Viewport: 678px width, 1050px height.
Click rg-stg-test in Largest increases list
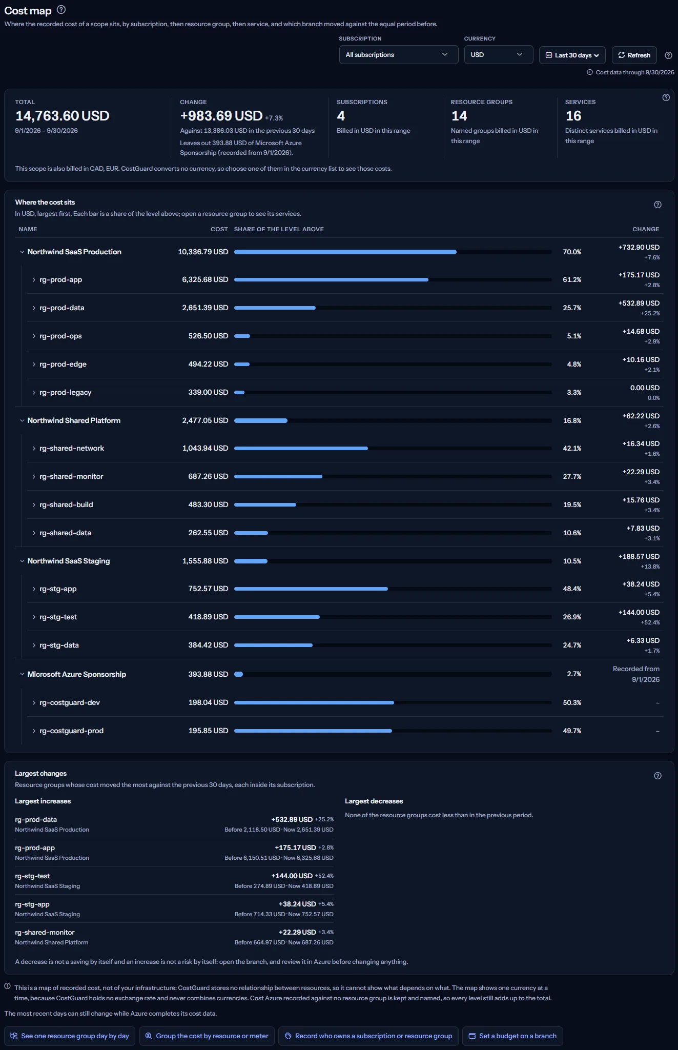tap(32, 876)
